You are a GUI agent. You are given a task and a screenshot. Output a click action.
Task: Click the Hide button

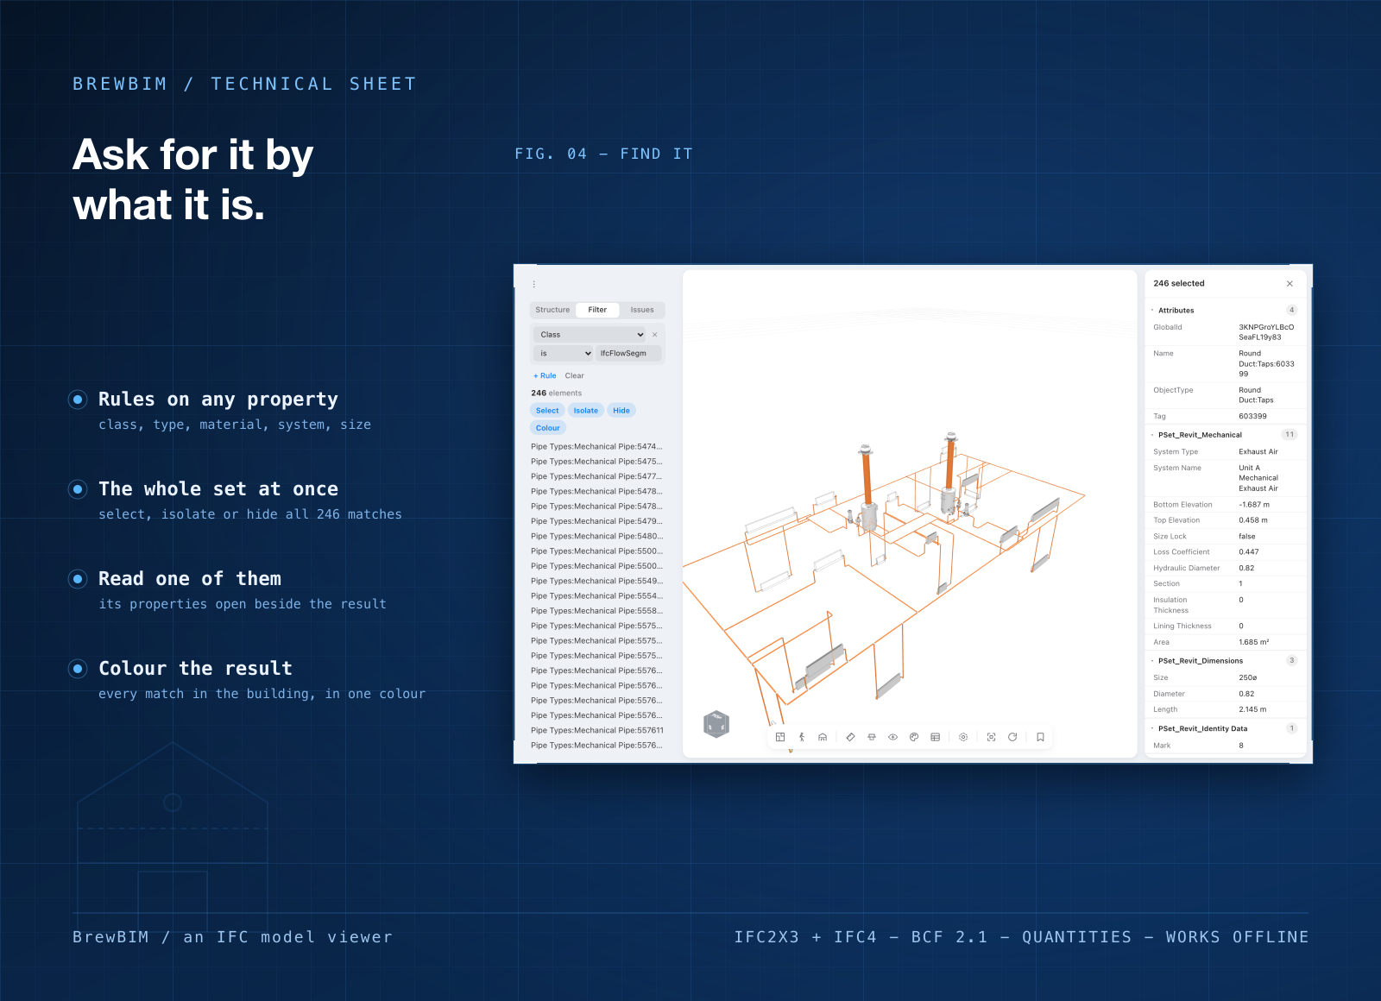621,411
